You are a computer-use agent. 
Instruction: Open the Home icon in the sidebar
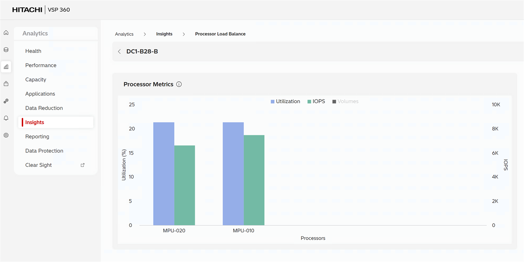click(x=6, y=33)
